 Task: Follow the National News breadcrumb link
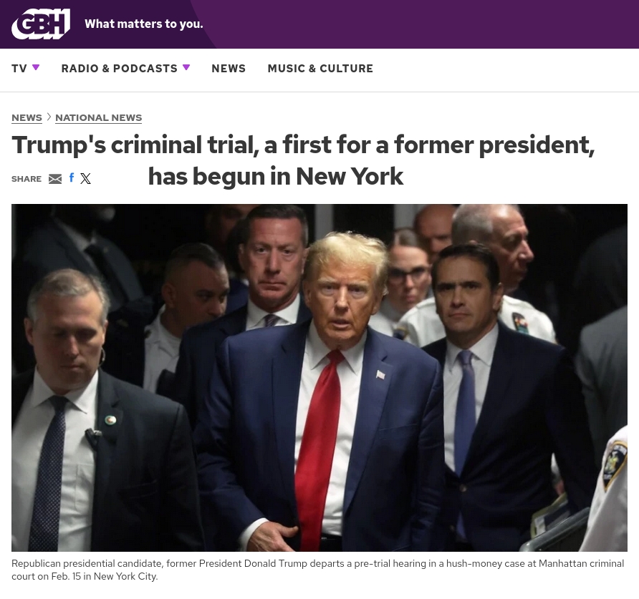pos(99,117)
